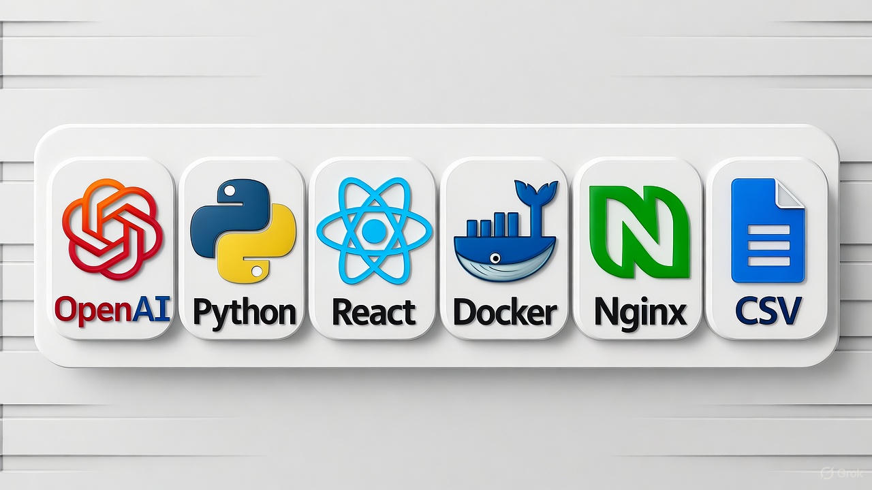
Task: Click the React atom's center nucleus
Action: [373, 232]
